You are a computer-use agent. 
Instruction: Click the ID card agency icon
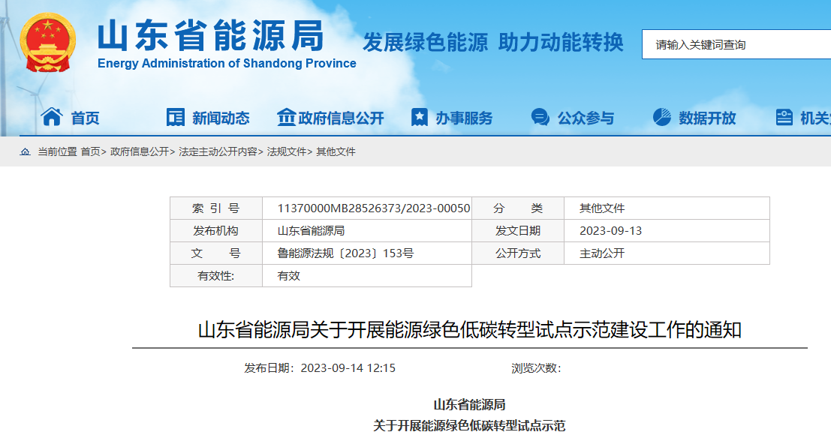click(x=784, y=118)
